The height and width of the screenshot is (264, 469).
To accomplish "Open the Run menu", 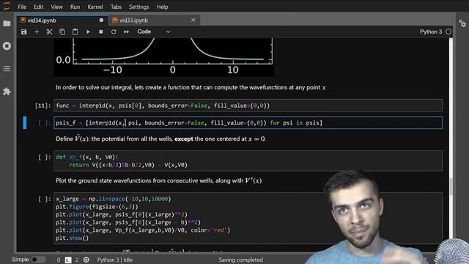I will click(75, 7).
